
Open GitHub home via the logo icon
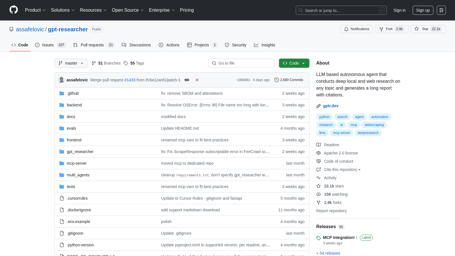[x=13, y=10]
